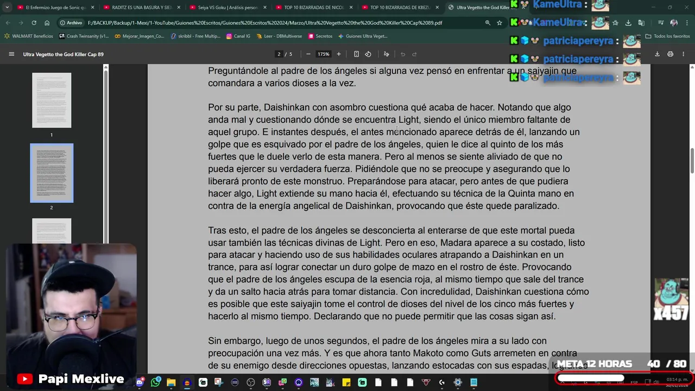This screenshot has height=391, width=695.
Task: Open Secretos bookmark folder
Action: (320, 36)
